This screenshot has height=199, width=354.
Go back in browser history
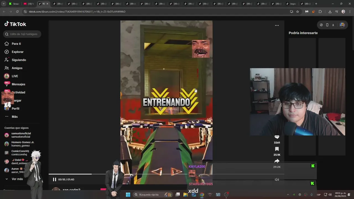(4, 12)
